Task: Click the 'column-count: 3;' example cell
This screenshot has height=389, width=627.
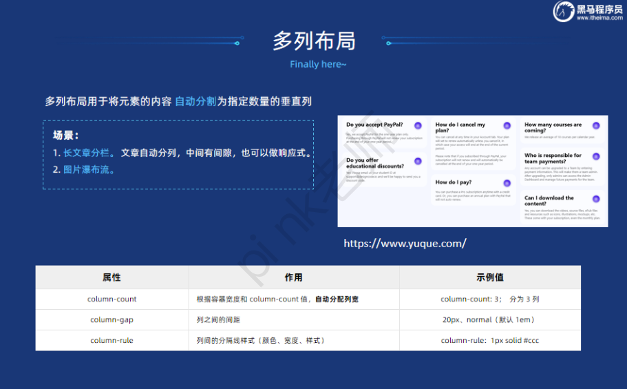Action: coord(490,299)
